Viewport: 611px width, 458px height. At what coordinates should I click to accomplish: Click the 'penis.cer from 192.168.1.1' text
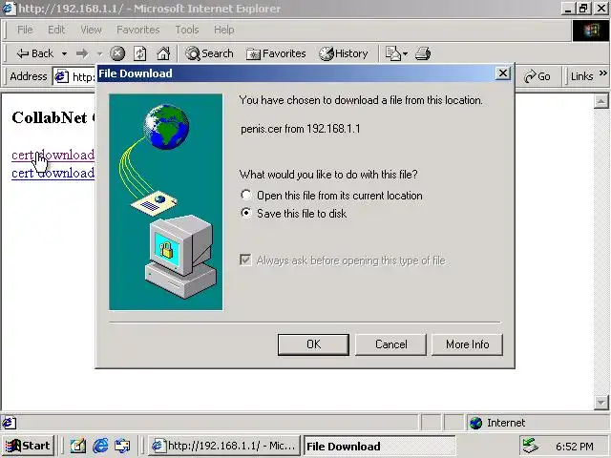click(x=300, y=129)
